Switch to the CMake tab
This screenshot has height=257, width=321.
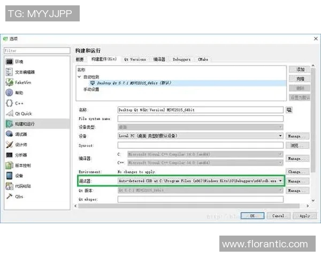pos(203,59)
